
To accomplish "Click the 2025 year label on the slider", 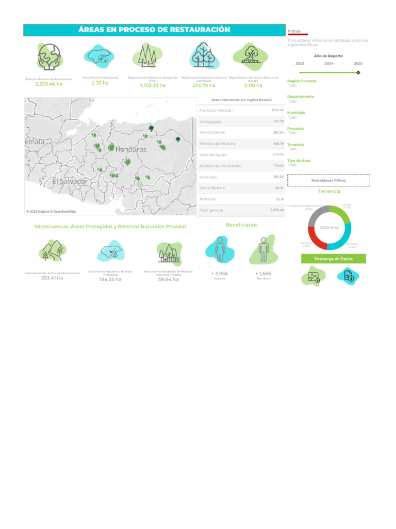I will [x=358, y=64].
